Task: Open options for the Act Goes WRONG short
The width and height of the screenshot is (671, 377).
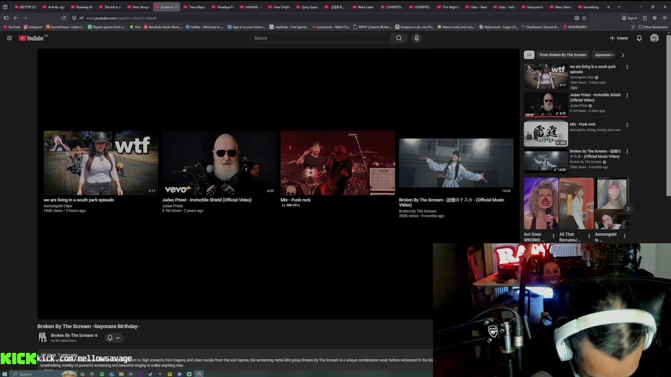Action: point(554,236)
